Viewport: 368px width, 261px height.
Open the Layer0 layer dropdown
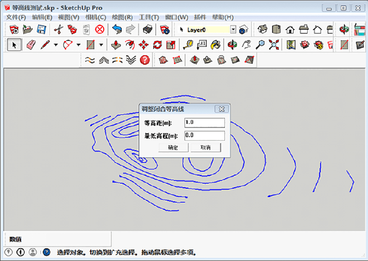click(x=233, y=29)
